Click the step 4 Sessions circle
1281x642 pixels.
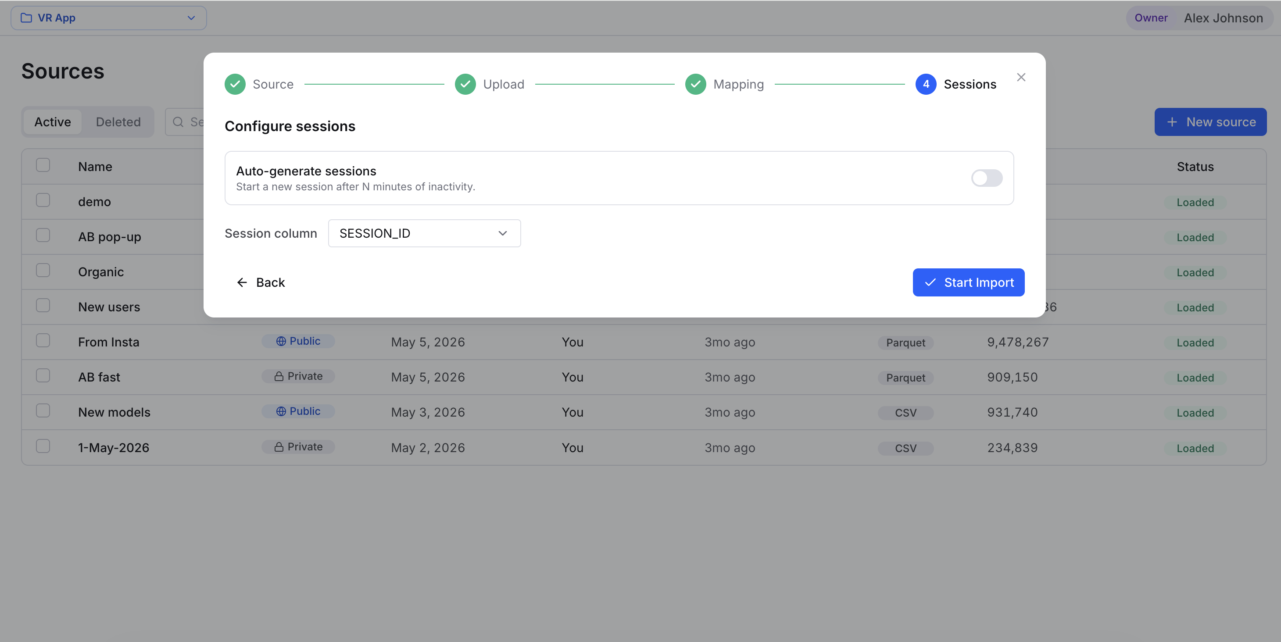[926, 84]
